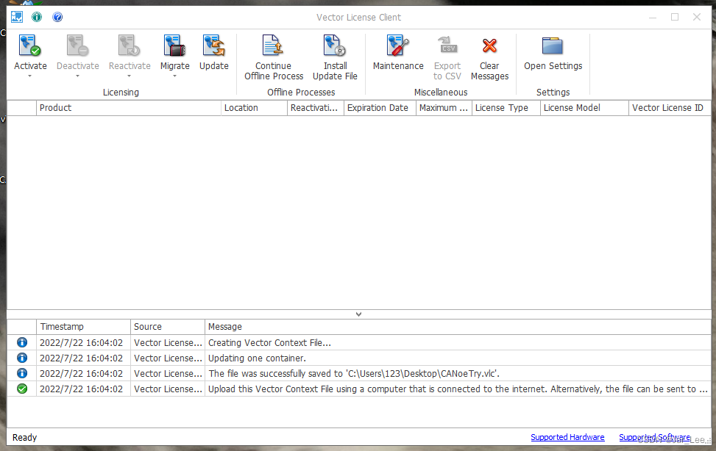Sort by License Type column header
The height and width of the screenshot is (451, 716).
pyautogui.click(x=506, y=108)
